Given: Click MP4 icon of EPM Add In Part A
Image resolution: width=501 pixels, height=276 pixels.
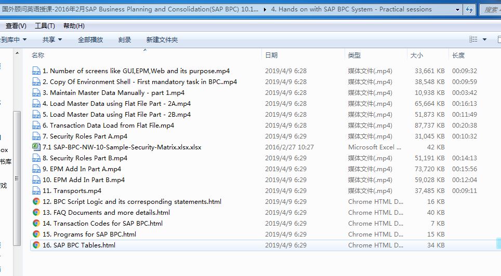Looking at the screenshot, I should pos(36,169).
